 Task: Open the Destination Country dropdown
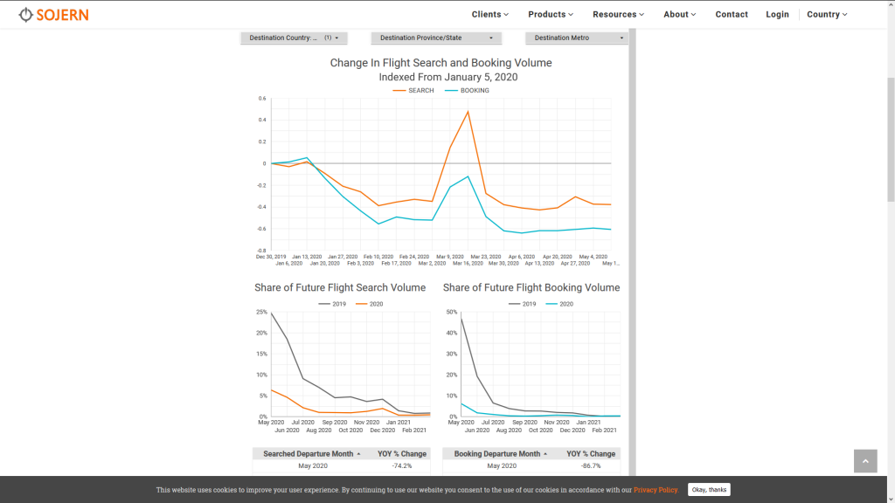pos(295,38)
